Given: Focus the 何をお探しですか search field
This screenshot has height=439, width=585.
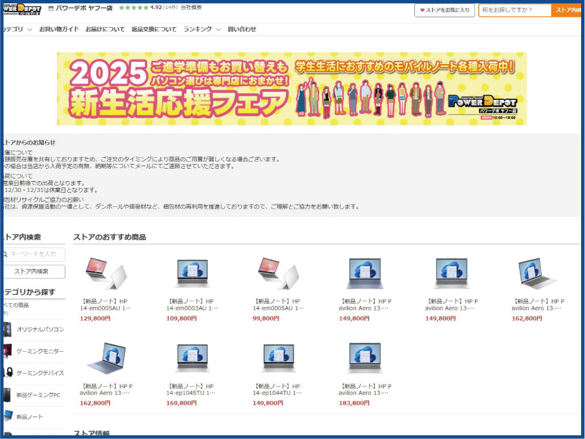Looking at the screenshot, I should click(x=515, y=10).
